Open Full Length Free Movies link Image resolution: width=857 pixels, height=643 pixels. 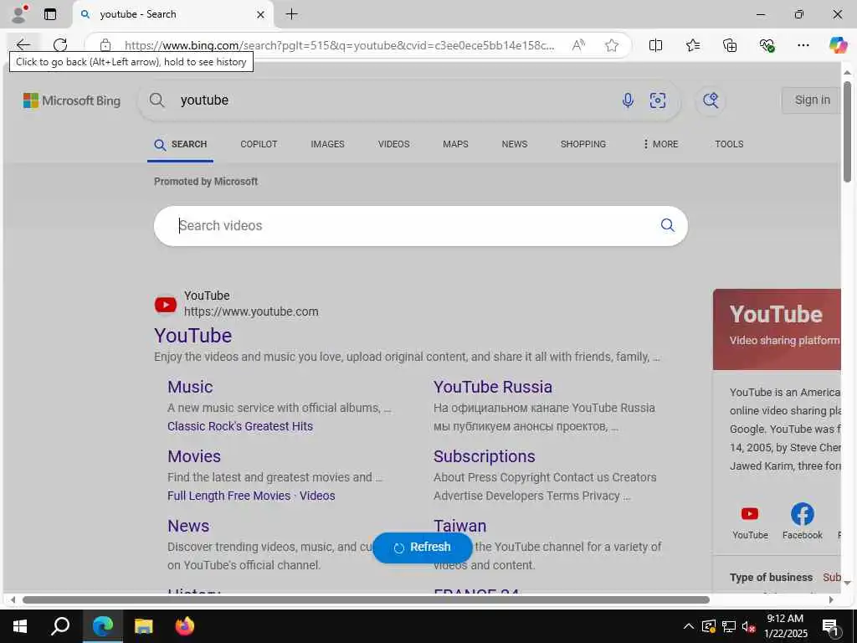pos(228,496)
